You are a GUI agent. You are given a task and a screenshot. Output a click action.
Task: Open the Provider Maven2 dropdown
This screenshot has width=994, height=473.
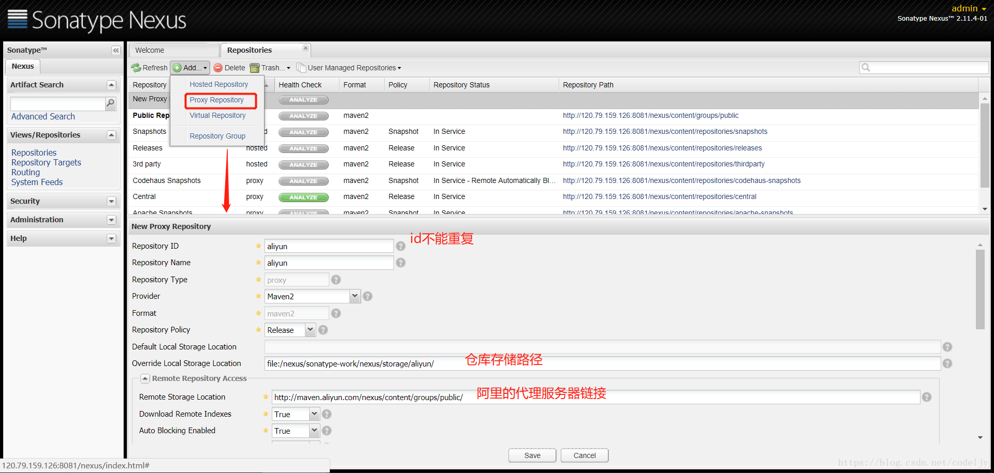[x=355, y=296]
